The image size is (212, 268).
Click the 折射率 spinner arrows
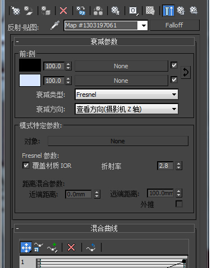(x=179, y=166)
